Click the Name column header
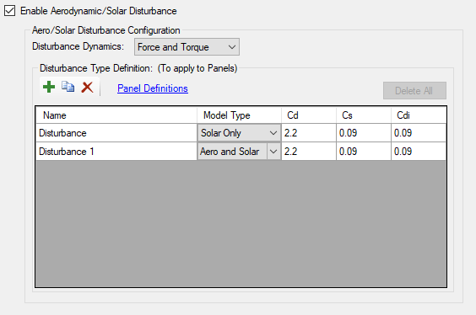 (116, 115)
